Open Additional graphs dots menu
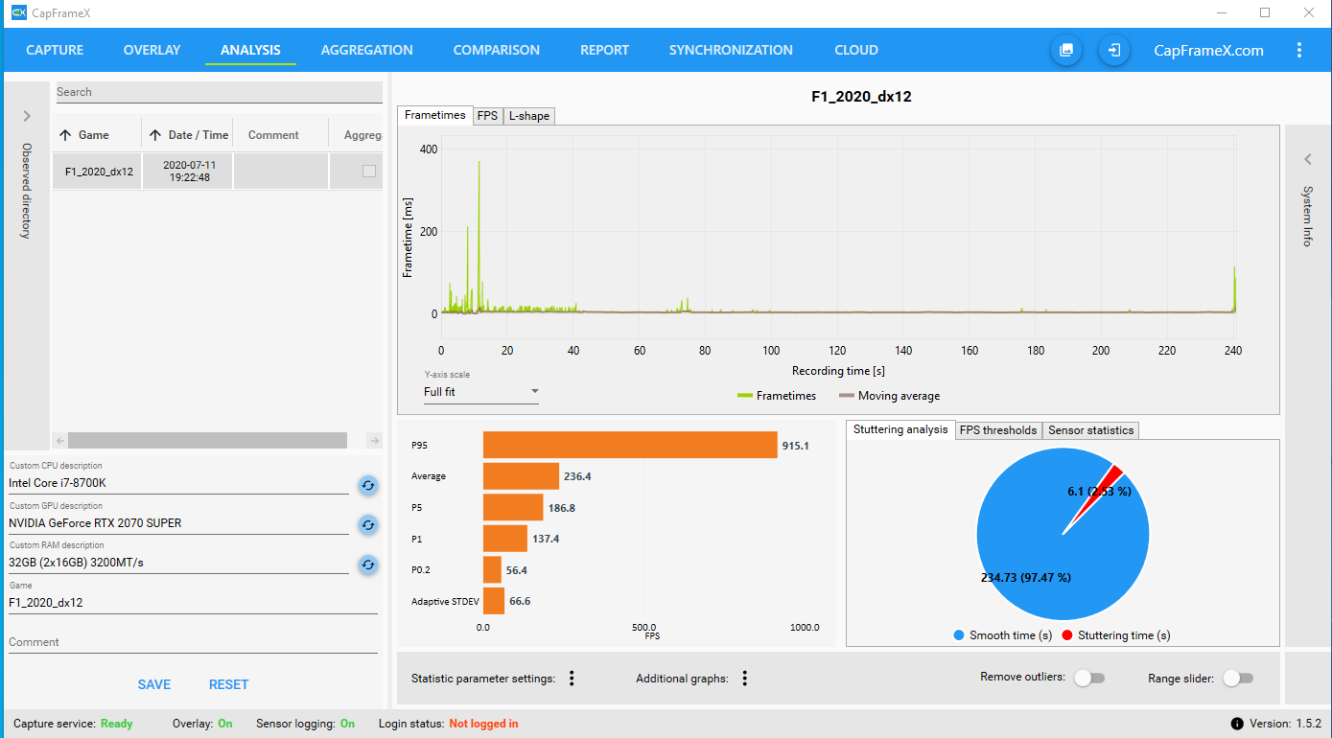The height and width of the screenshot is (738, 1332). (x=744, y=679)
